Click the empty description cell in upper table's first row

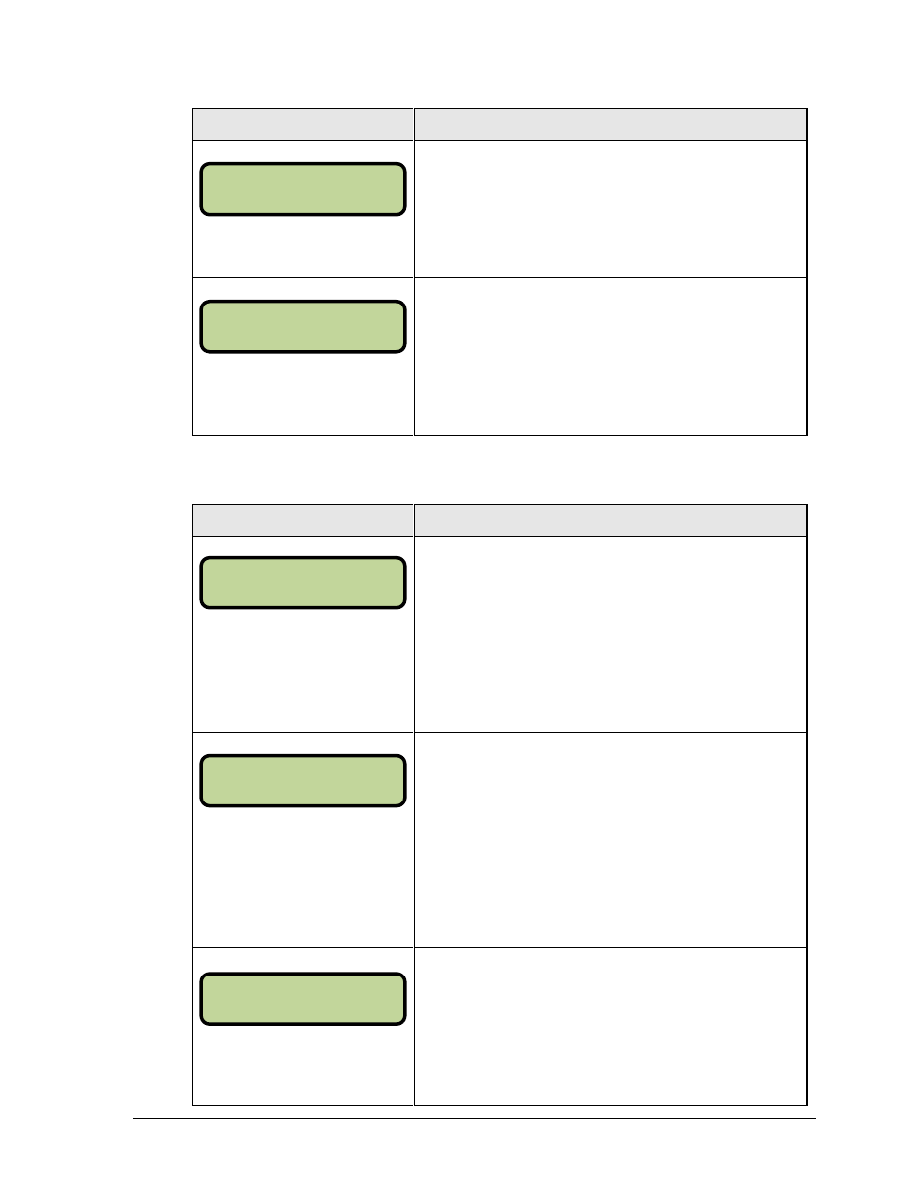(x=610, y=209)
